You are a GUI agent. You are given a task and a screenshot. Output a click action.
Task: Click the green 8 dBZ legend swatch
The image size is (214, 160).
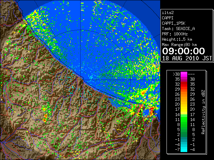pyautogui.click(x=184, y=124)
